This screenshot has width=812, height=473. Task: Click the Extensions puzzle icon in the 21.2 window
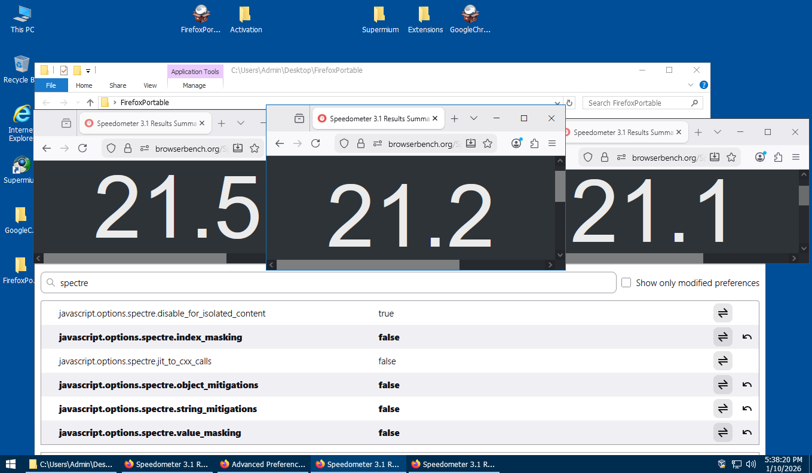[534, 143]
